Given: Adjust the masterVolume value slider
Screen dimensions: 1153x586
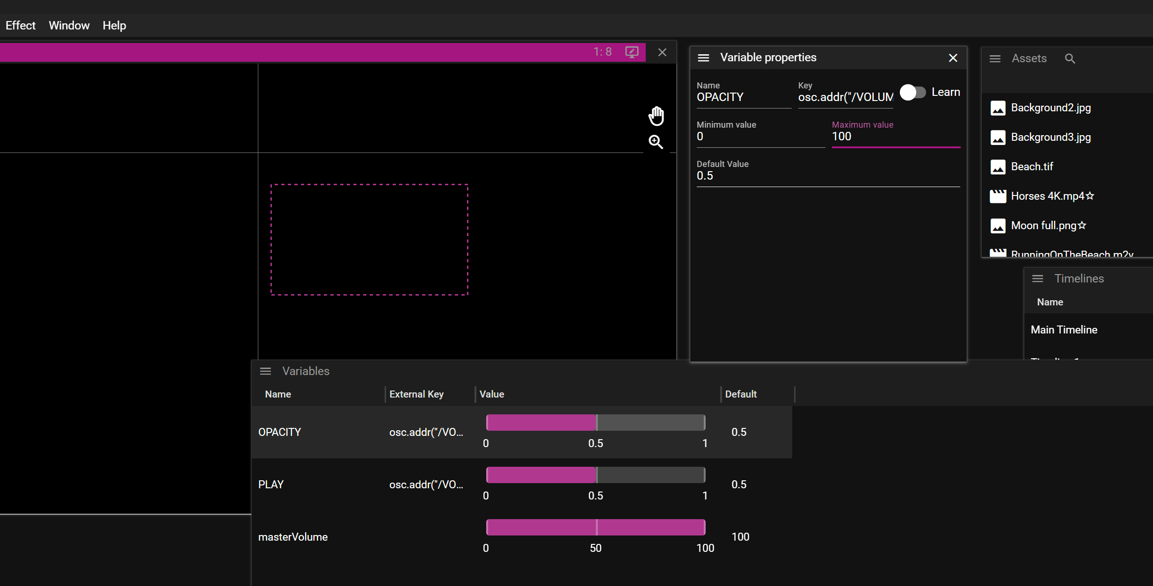Looking at the screenshot, I should tap(595, 527).
